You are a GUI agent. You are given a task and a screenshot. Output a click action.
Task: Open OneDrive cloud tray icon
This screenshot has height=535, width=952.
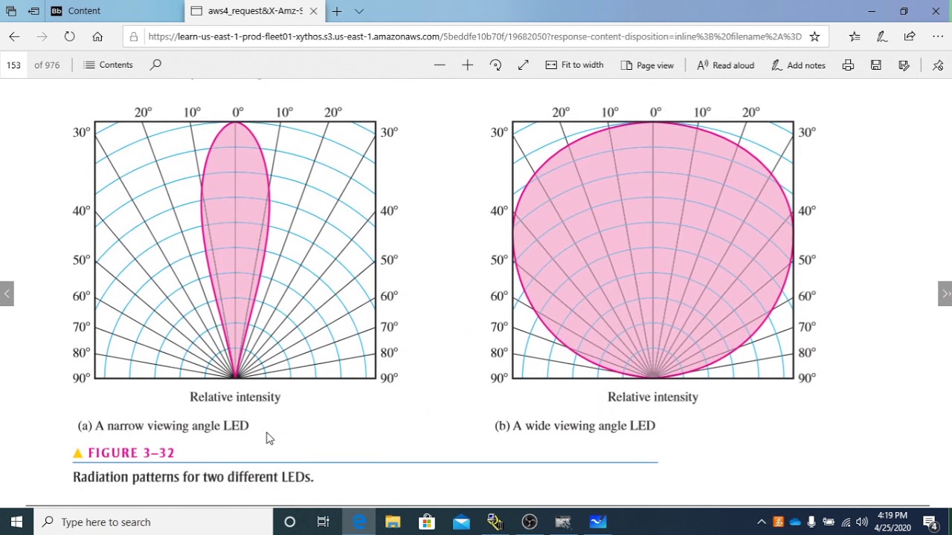point(795,522)
